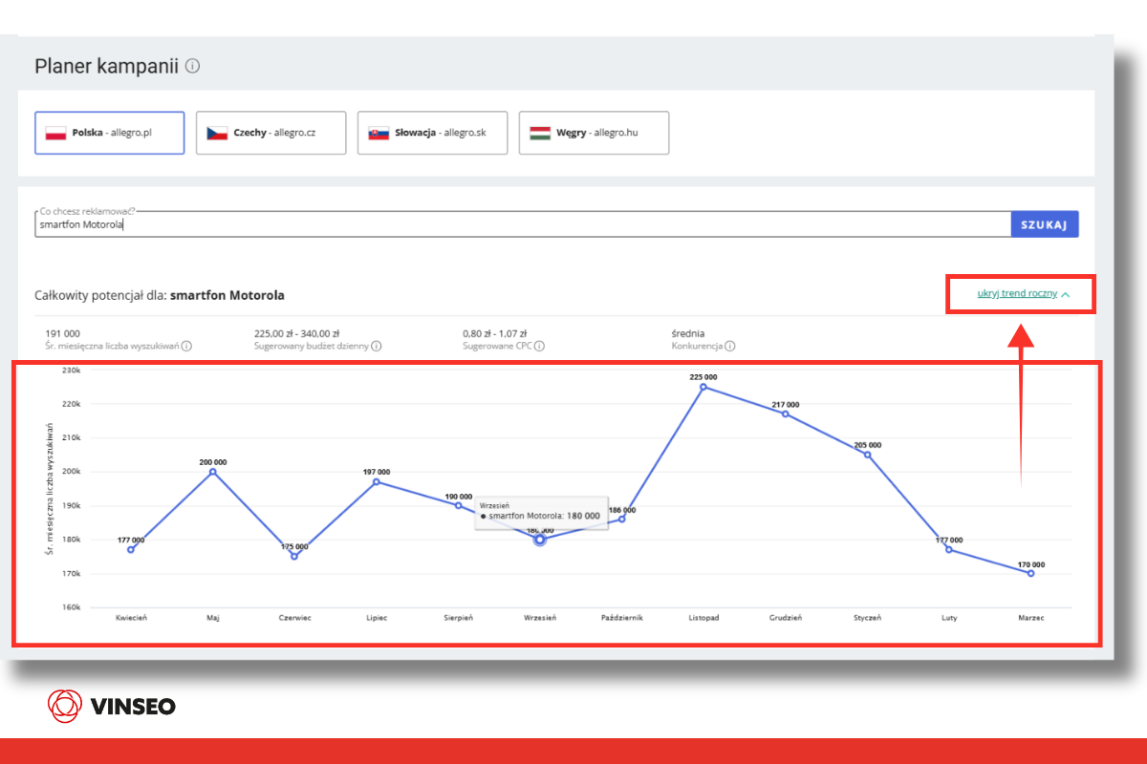Select the Marzec data point marker

coord(1031,573)
